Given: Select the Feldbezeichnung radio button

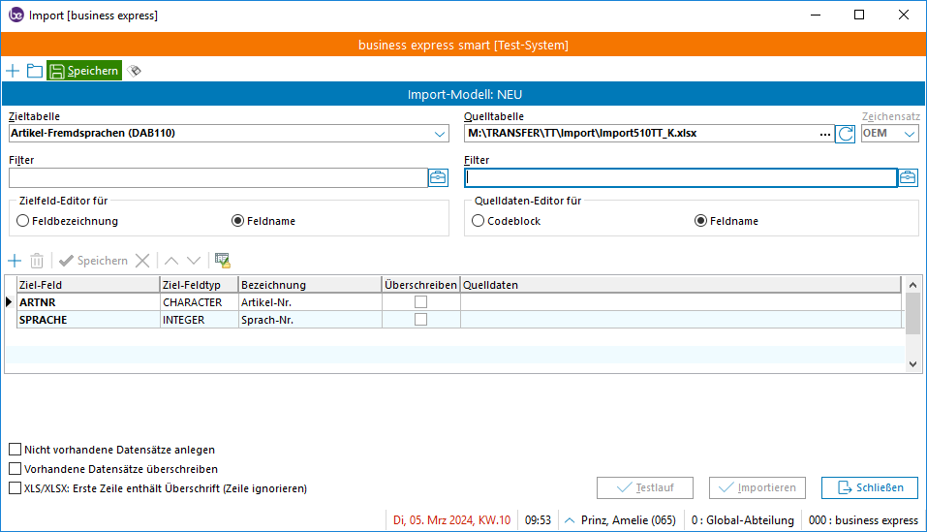Looking at the screenshot, I should (23, 221).
